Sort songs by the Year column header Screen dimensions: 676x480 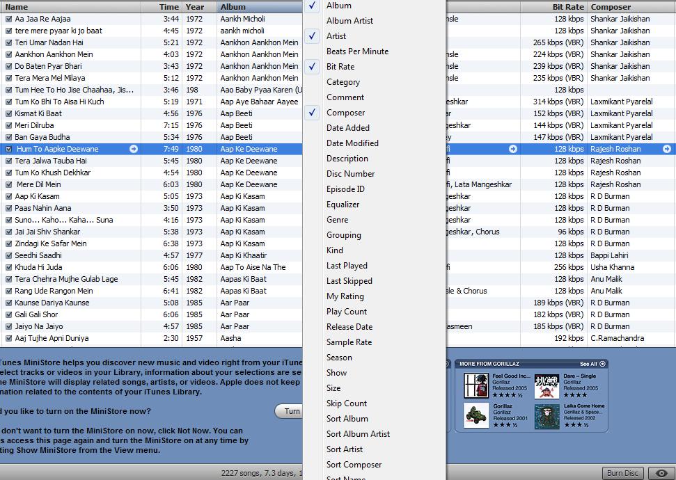(x=200, y=7)
